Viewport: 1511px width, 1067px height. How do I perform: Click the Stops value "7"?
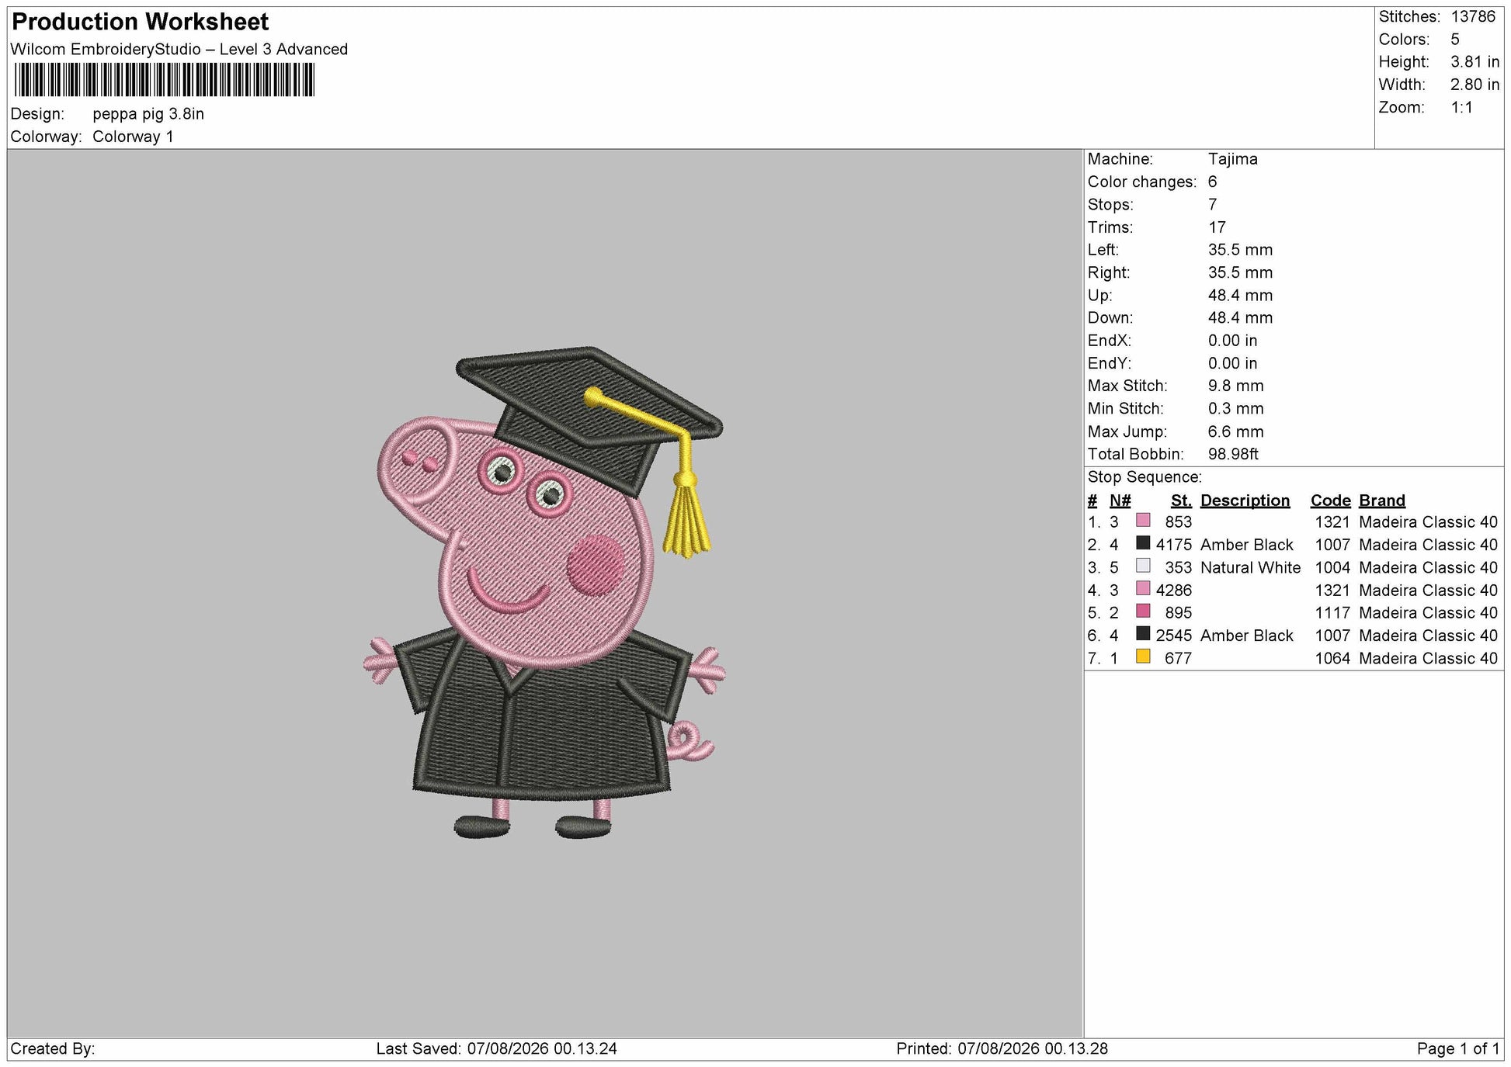coord(1213,205)
